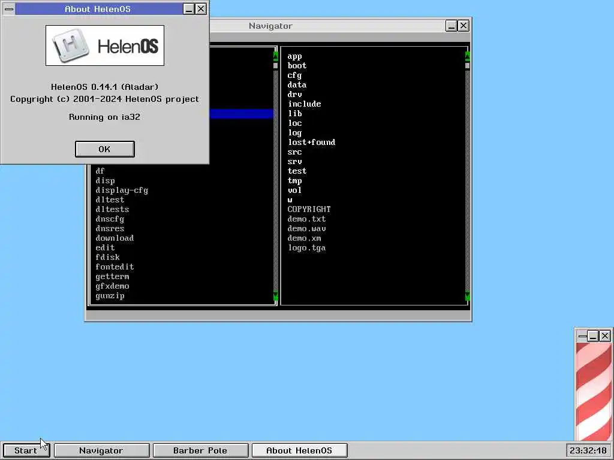The image size is (614, 460).
Task: Close the Barber Pole window
Action: click(x=605, y=335)
